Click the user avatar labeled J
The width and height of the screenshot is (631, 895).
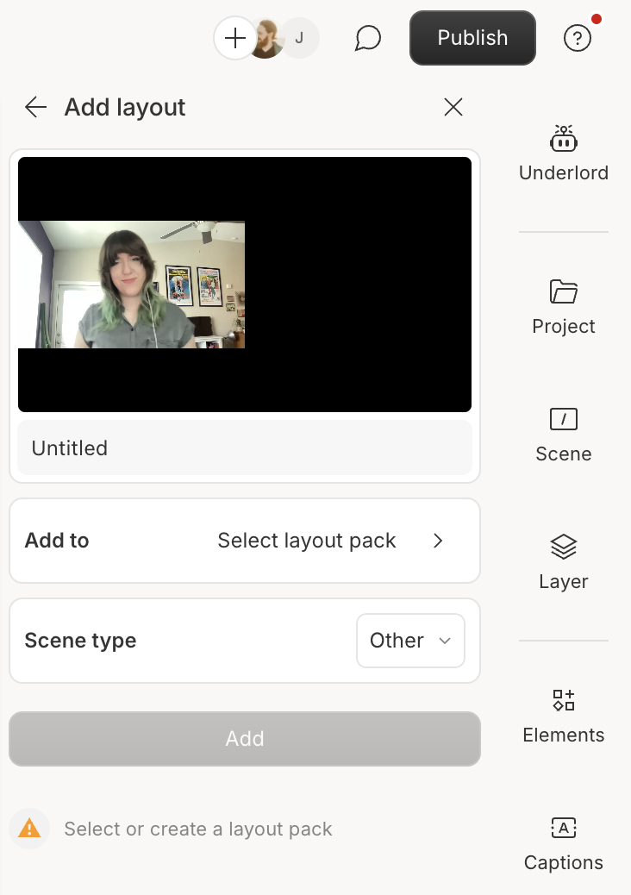[300, 38]
